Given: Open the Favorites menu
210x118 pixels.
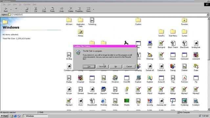Looking at the screenshot, I should [x=27, y=5].
